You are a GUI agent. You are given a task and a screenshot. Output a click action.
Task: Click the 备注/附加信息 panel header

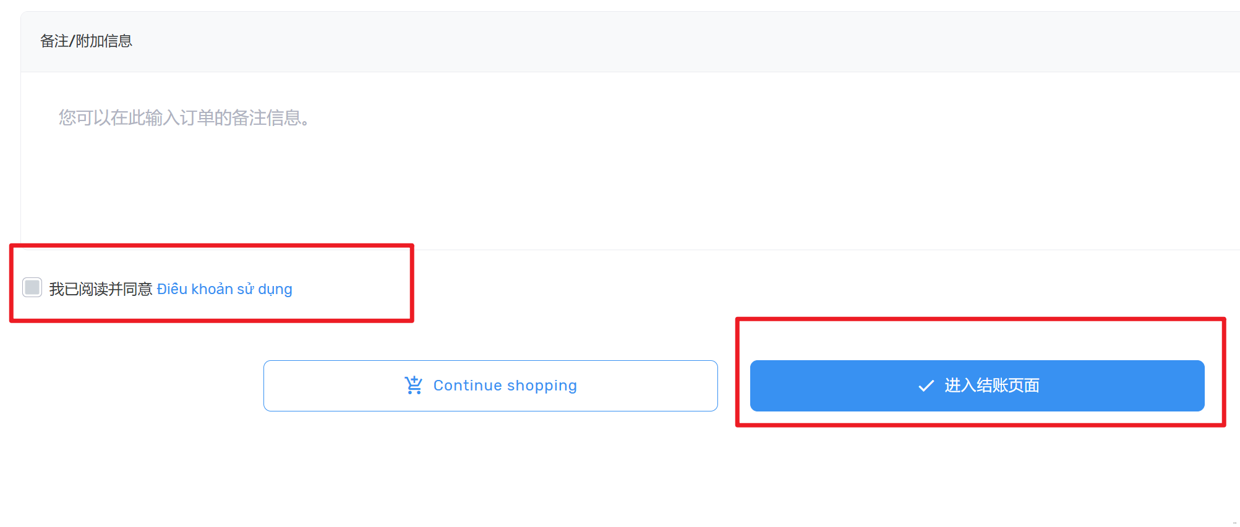(x=86, y=41)
